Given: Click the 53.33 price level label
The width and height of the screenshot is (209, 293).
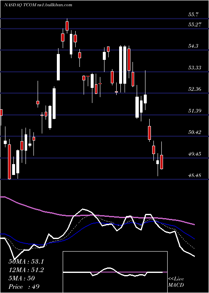Looking at the screenshot, I should tap(195, 67).
